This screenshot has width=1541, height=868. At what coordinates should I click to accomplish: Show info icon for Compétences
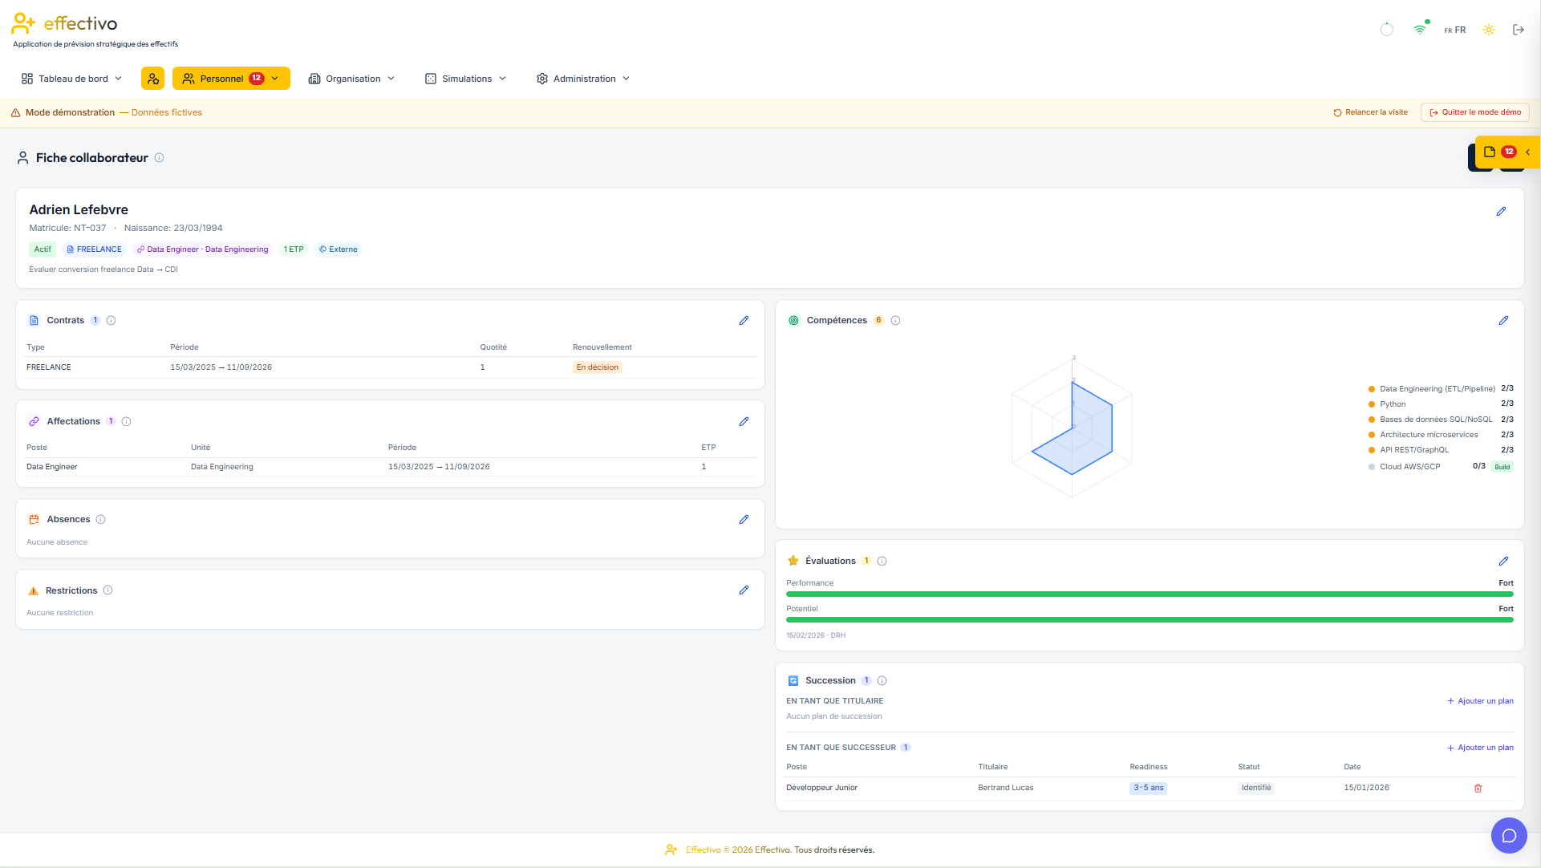896,321
